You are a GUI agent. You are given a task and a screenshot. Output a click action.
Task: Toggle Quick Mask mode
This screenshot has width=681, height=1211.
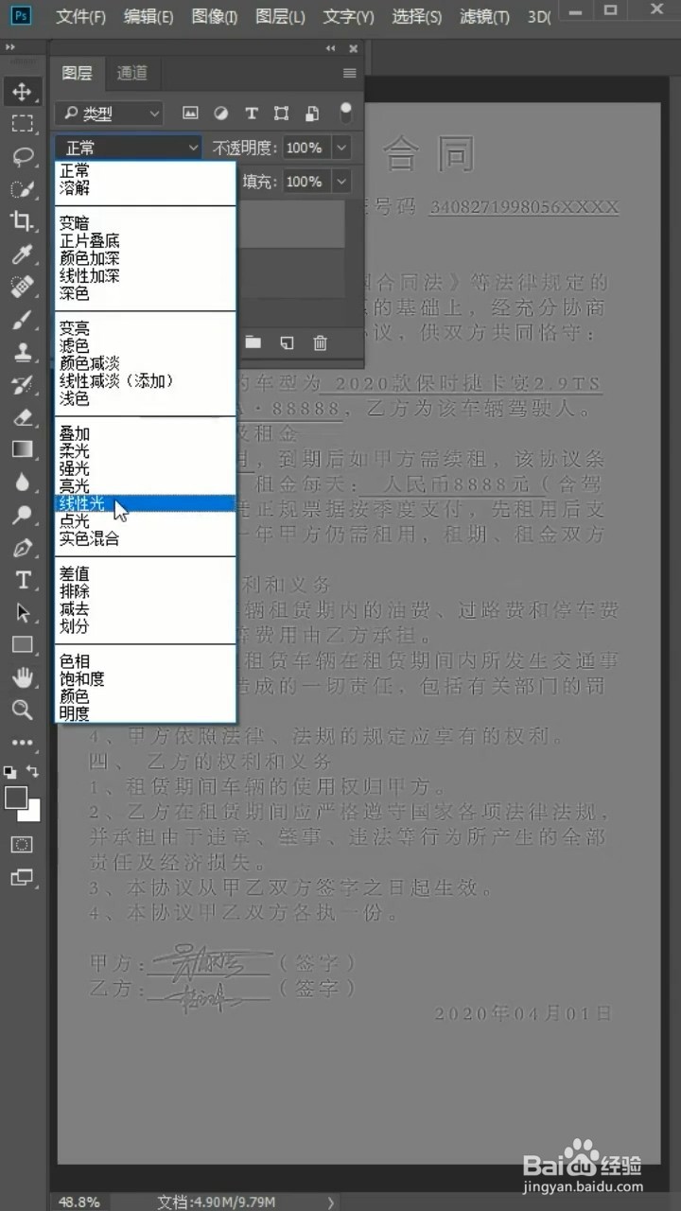coord(22,844)
